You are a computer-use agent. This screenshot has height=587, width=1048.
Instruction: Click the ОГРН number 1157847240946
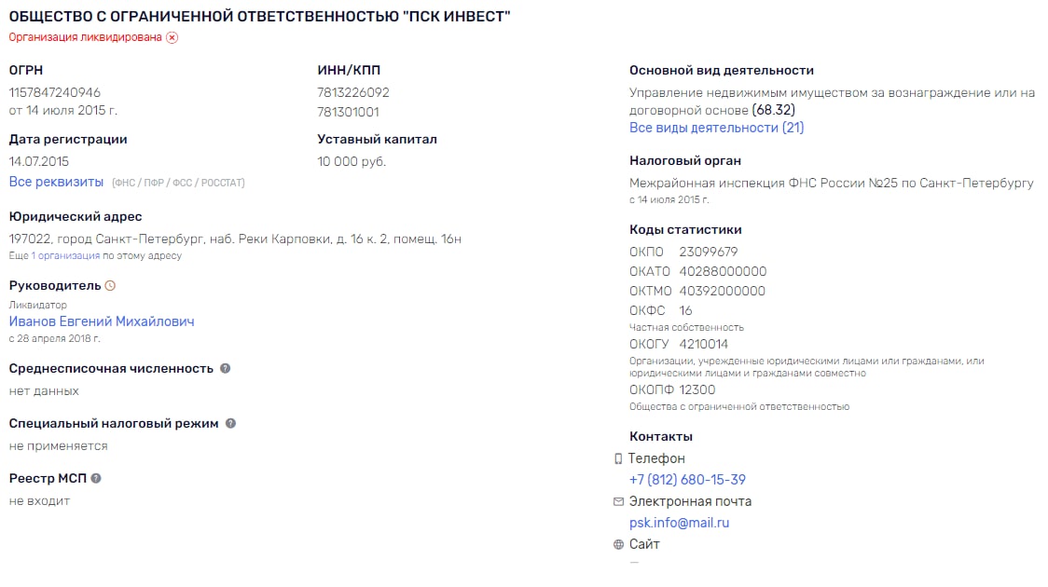pyautogui.click(x=55, y=92)
